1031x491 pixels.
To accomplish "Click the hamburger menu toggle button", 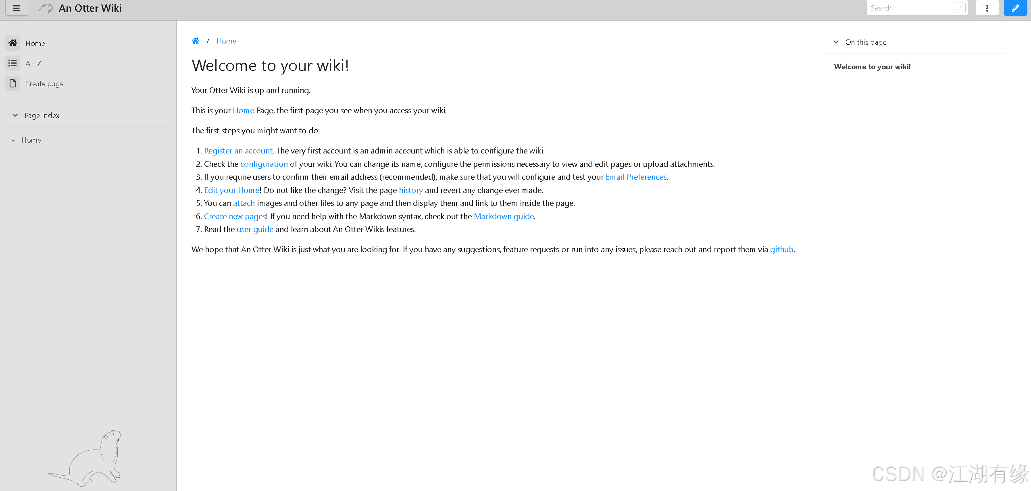I will pyautogui.click(x=17, y=8).
